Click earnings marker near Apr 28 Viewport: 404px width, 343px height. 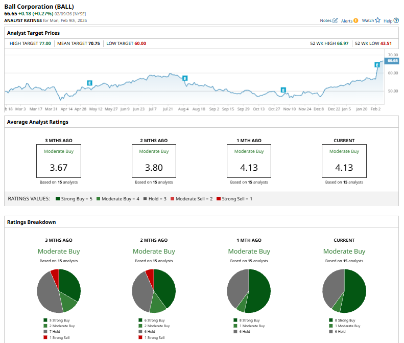89,82
